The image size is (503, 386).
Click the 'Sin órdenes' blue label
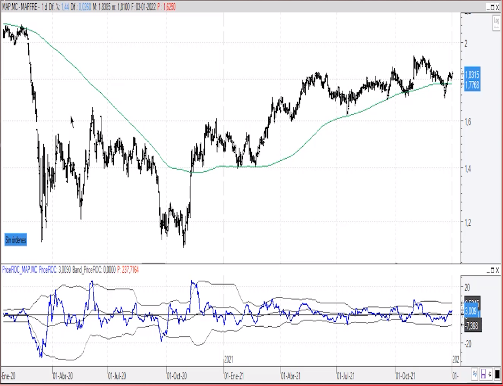(15, 240)
